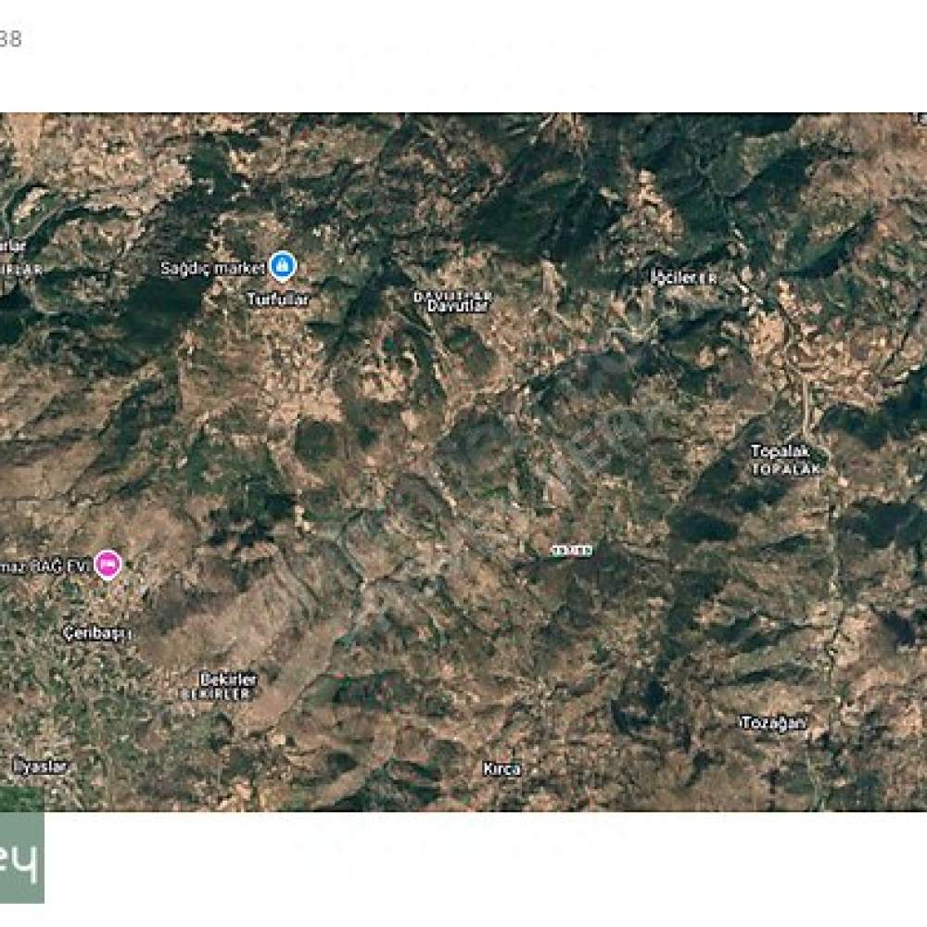Click the green logo badge at bottom-left

[22, 857]
